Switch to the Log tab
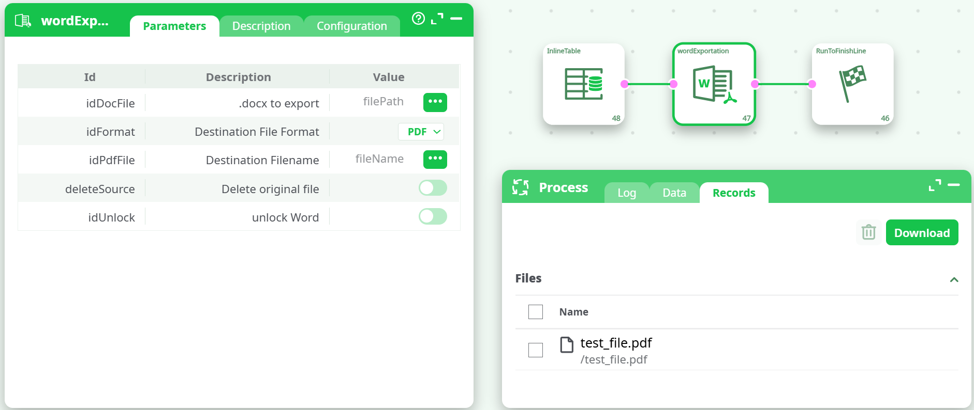 pyautogui.click(x=626, y=193)
